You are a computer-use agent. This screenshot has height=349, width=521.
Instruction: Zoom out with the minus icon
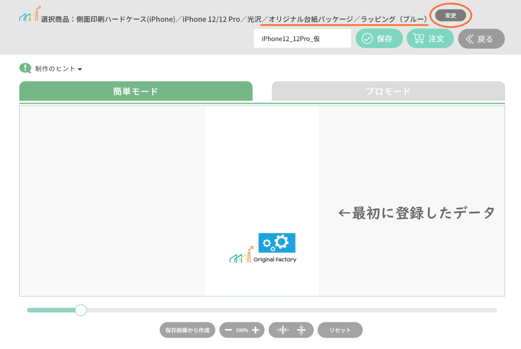click(228, 330)
